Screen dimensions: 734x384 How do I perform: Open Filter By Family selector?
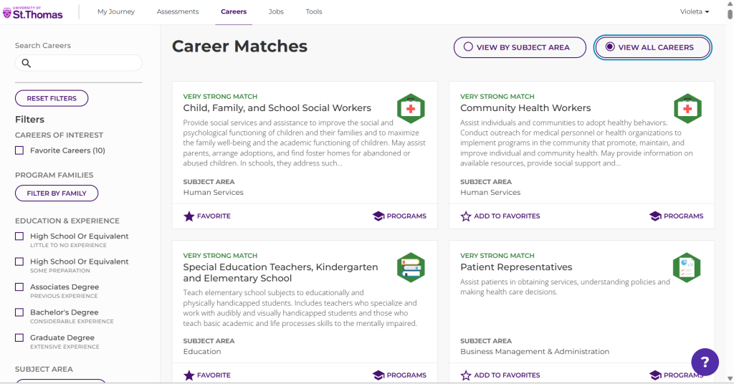coord(57,193)
